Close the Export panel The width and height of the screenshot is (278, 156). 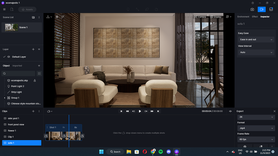pos(274,111)
